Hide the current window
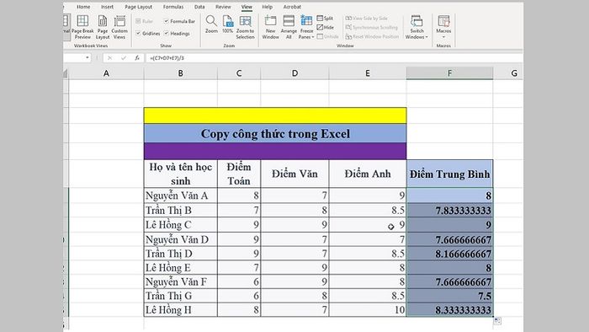589x332 pixels. (x=326, y=27)
